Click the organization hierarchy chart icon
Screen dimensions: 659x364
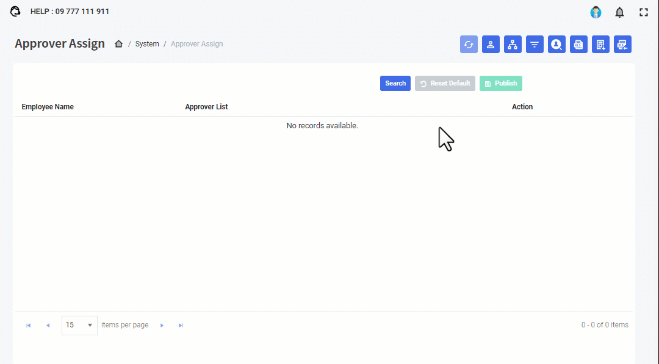[513, 45]
